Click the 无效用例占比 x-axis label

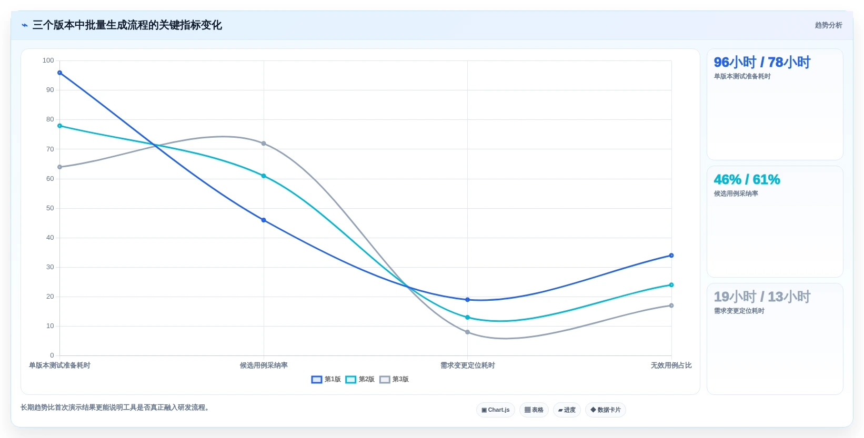tap(671, 365)
